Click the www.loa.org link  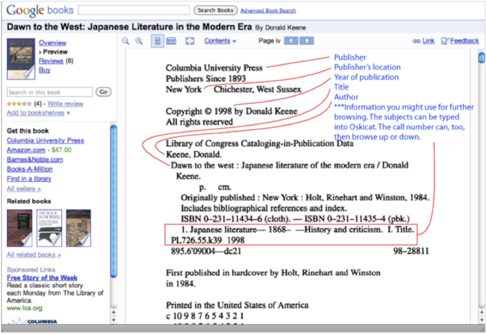click(x=25, y=308)
